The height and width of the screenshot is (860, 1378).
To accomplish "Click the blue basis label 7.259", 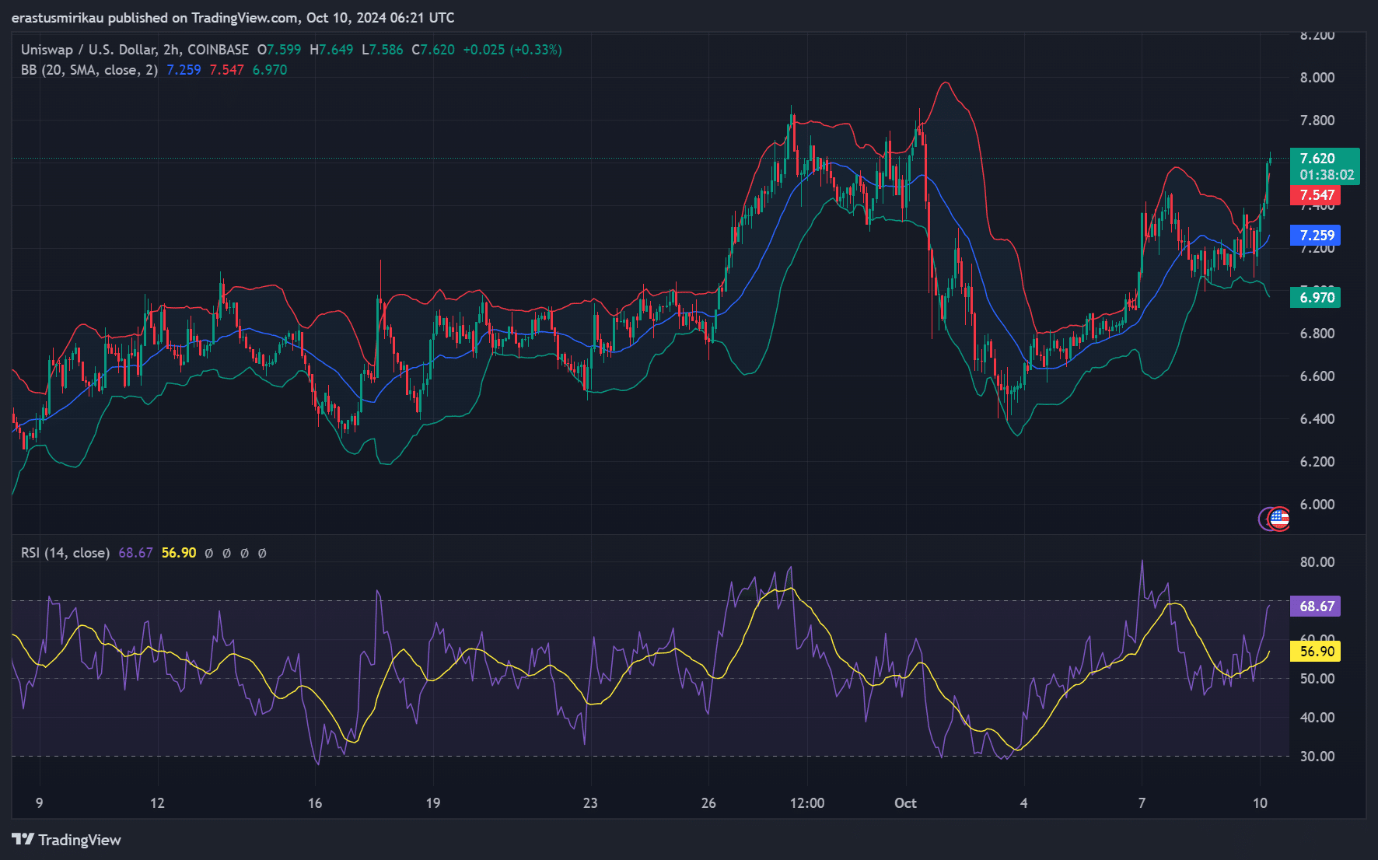I will click(1316, 235).
